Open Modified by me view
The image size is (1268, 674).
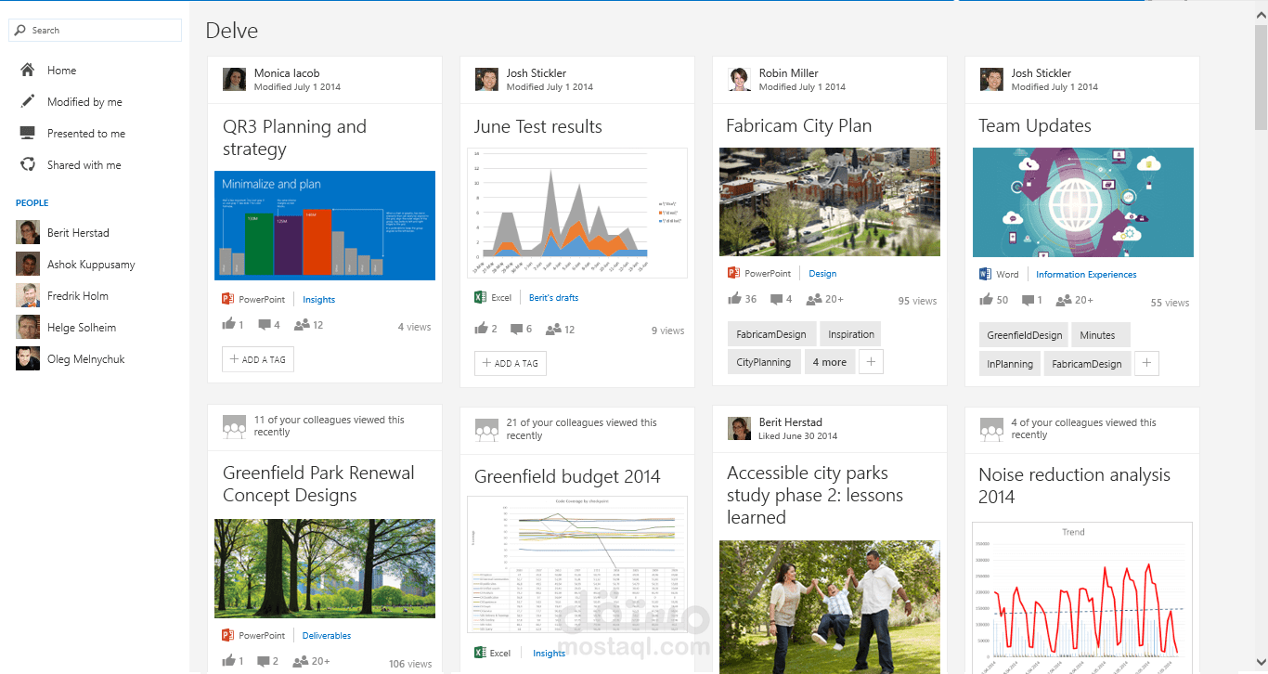(x=84, y=102)
